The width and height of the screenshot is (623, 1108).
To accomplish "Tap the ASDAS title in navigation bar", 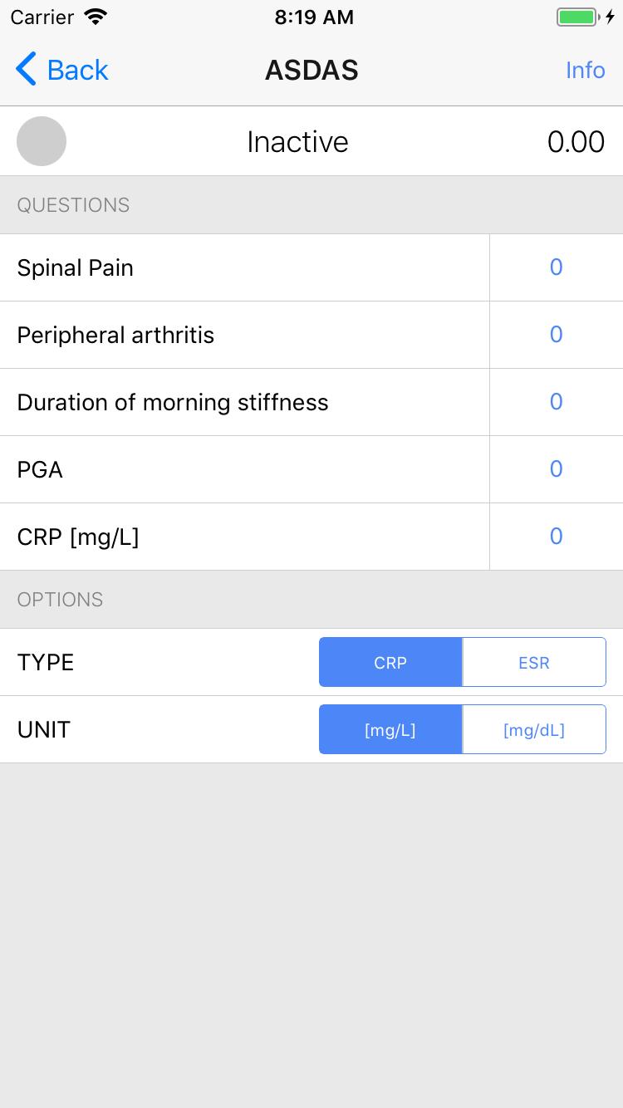I will pyautogui.click(x=311, y=70).
